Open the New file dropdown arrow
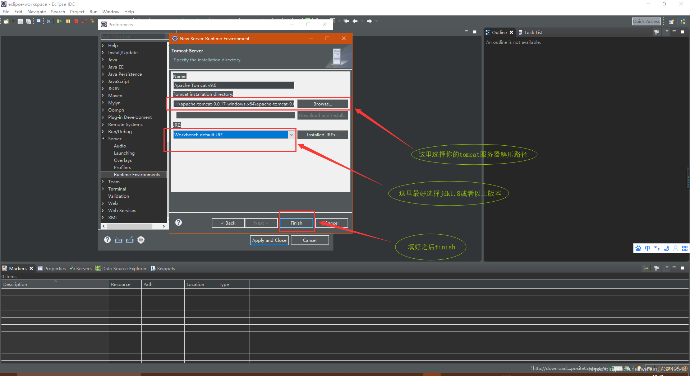Image resolution: width=690 pixels, height=376 pixels. 13,22
